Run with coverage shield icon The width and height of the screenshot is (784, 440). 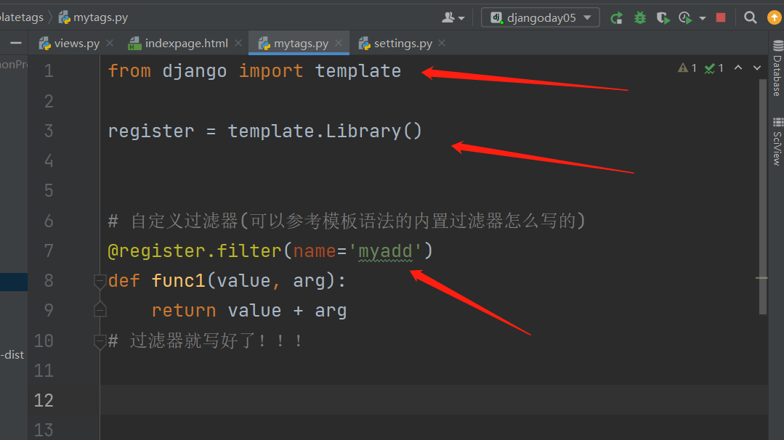pos(663,18)
